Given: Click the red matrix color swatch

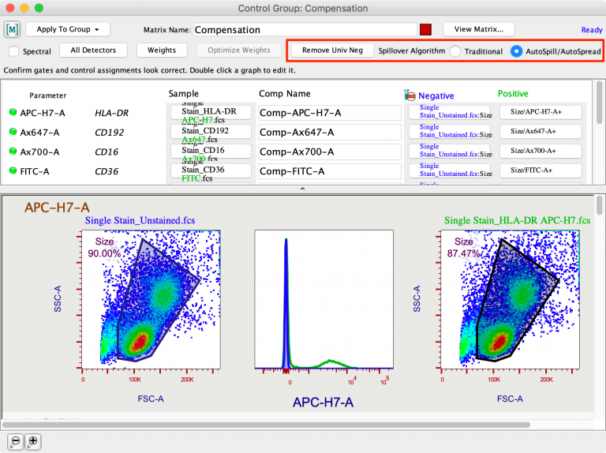Looking at the screenshot, I should tap(425, 30).
